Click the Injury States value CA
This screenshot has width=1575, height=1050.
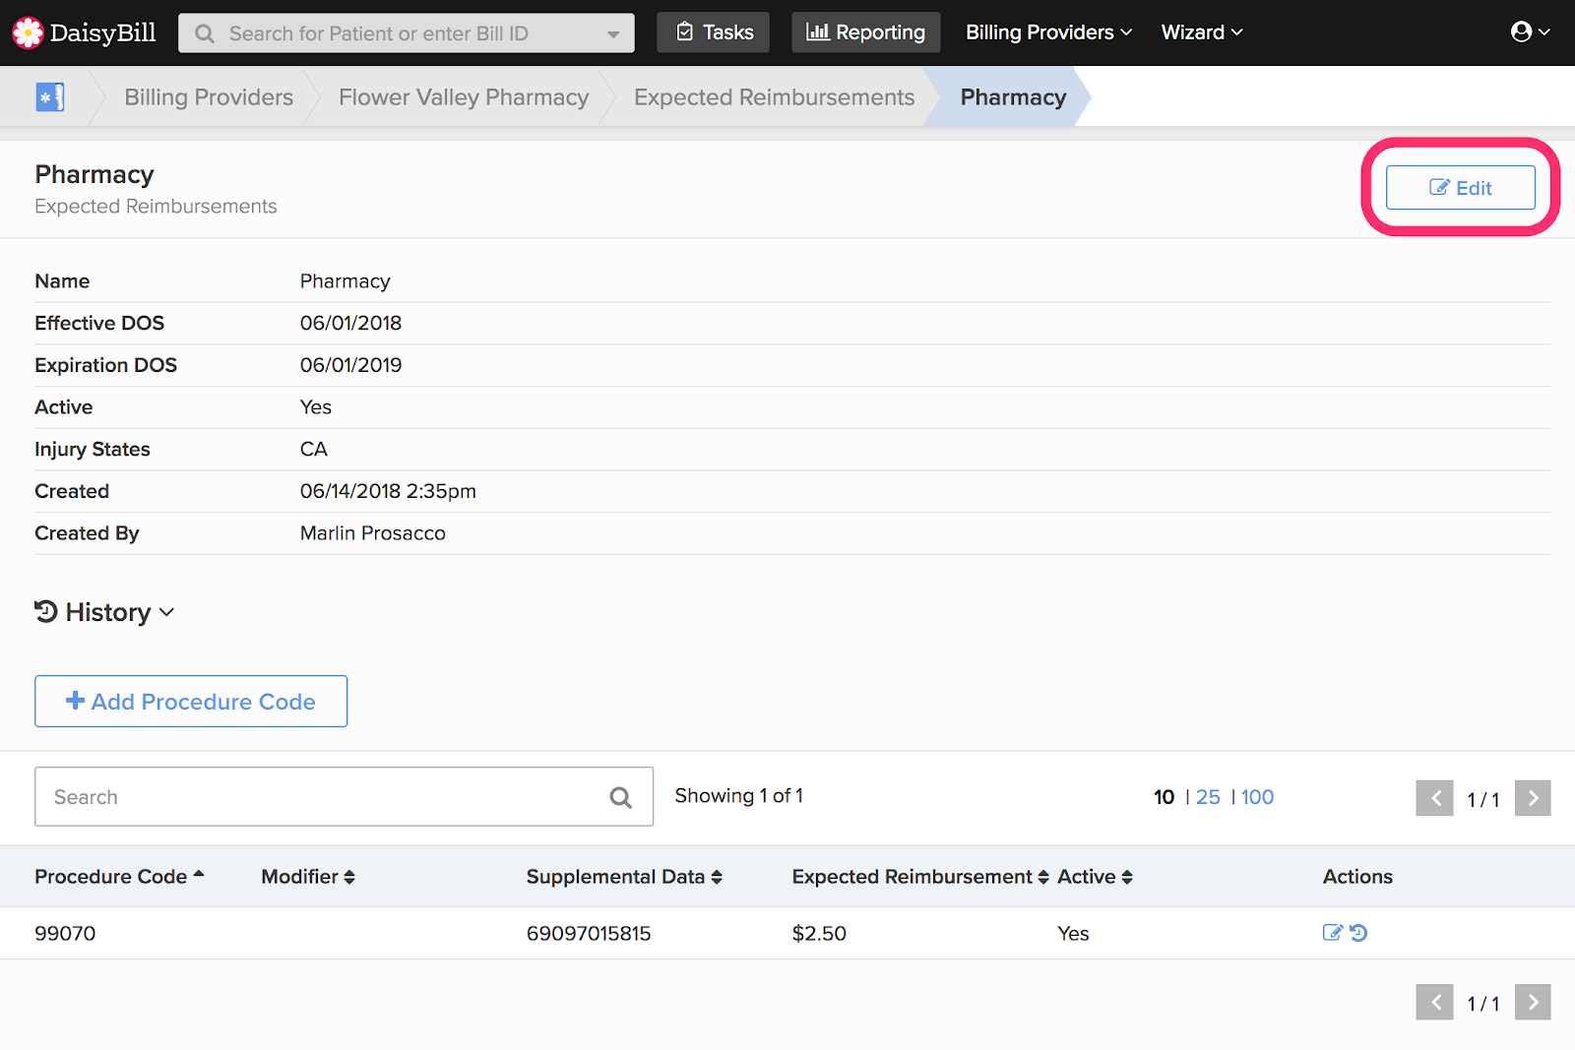click(314, 449)
